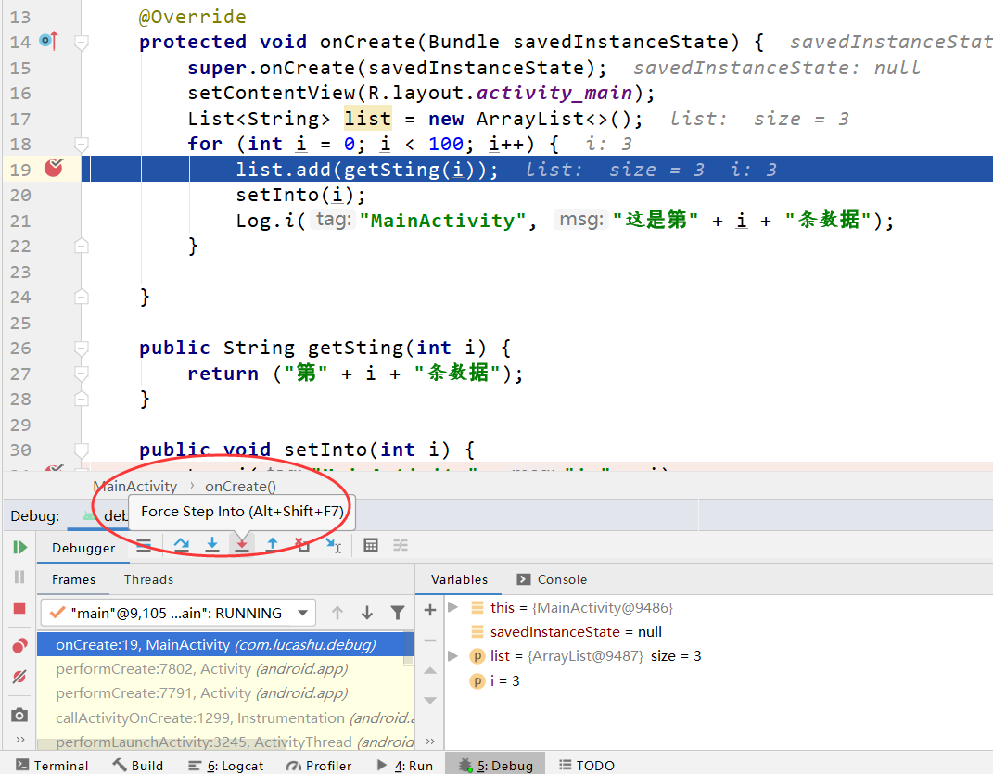The height and width of the screenshot is (774, 993).
Task: Select frame performCreate:7802, Activity
Action: (x=224, y=669)
